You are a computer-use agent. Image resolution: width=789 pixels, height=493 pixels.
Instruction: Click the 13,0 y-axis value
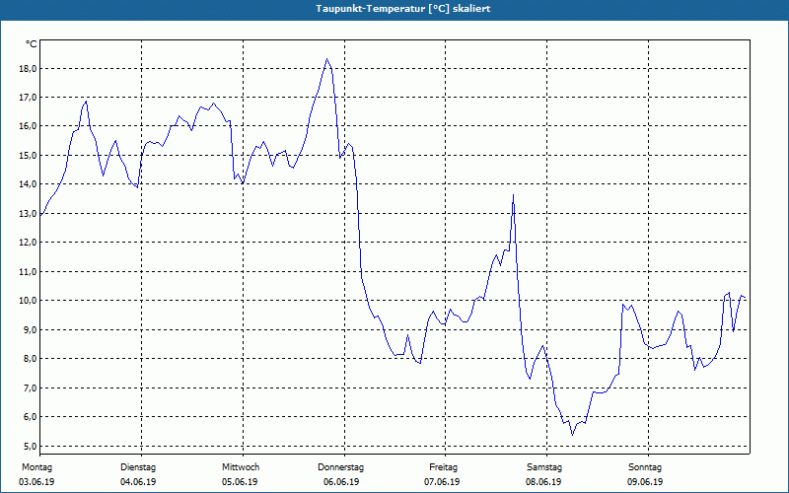(x=28, y=213)
